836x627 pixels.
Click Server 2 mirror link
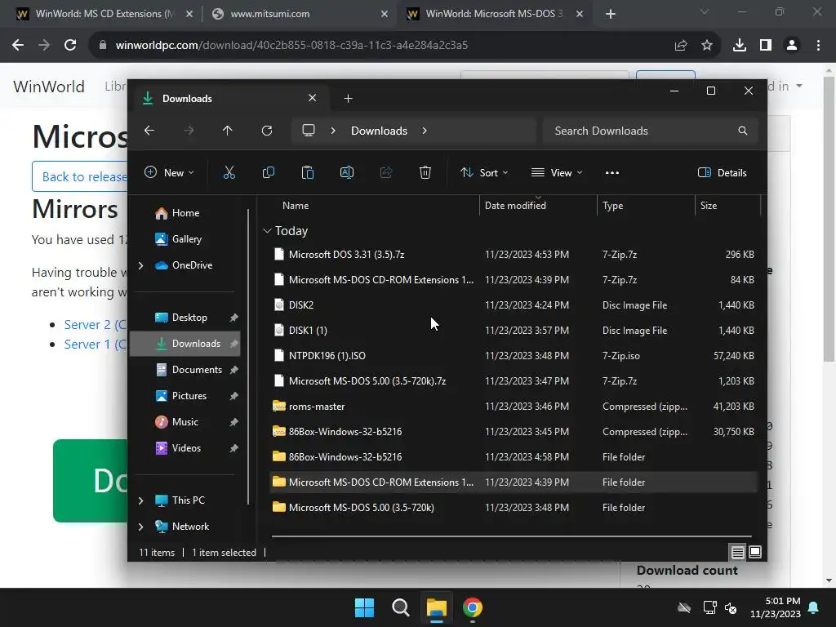pos(96,325)
